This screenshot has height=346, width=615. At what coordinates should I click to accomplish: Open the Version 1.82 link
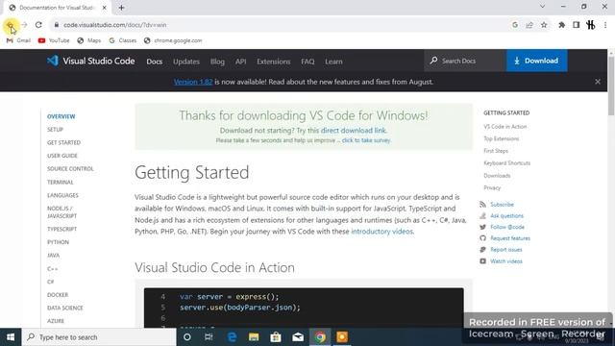pyautogui.click(x=193, y=82)
